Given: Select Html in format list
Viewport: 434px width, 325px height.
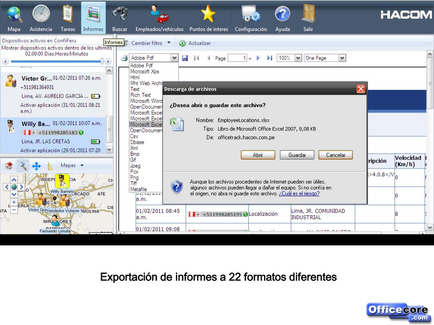Looking at the screenshot, I should [135, 77].
